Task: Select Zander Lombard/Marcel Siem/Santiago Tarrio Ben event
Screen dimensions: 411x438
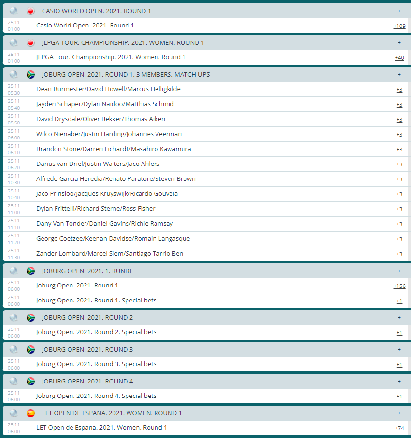Action: click(110, 254)
